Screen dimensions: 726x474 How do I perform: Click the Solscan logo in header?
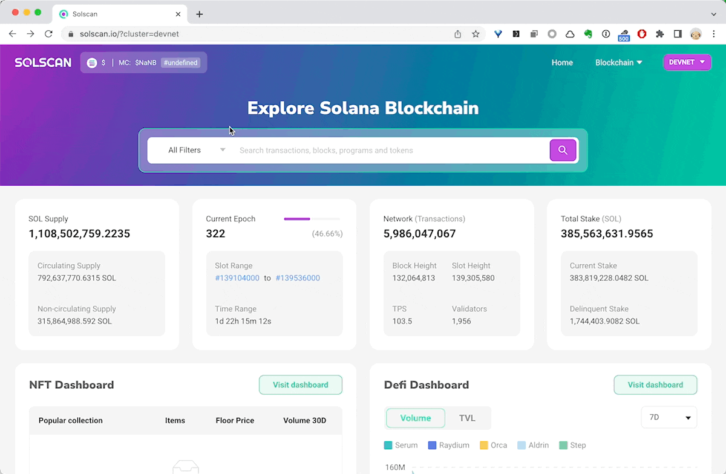pos(43,62)
